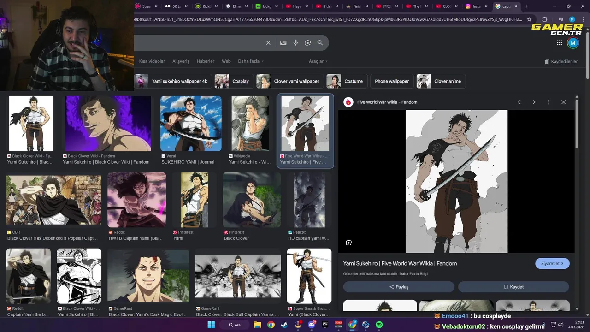Open the three-dot options in preview panel
Image resolution: width=590 pixels, height=332 pixels.
(x=549, y=102)
